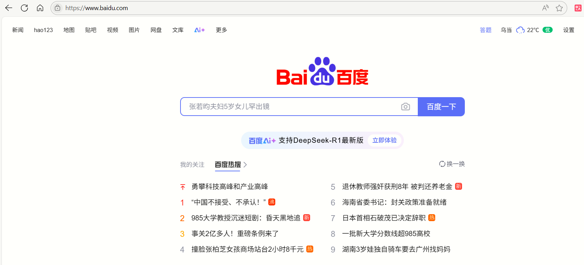Image resolution: width=584 pixels, height=265 pixels.
Task: Select the 百度热搜 tab
Action: click(x=228, y=164)
